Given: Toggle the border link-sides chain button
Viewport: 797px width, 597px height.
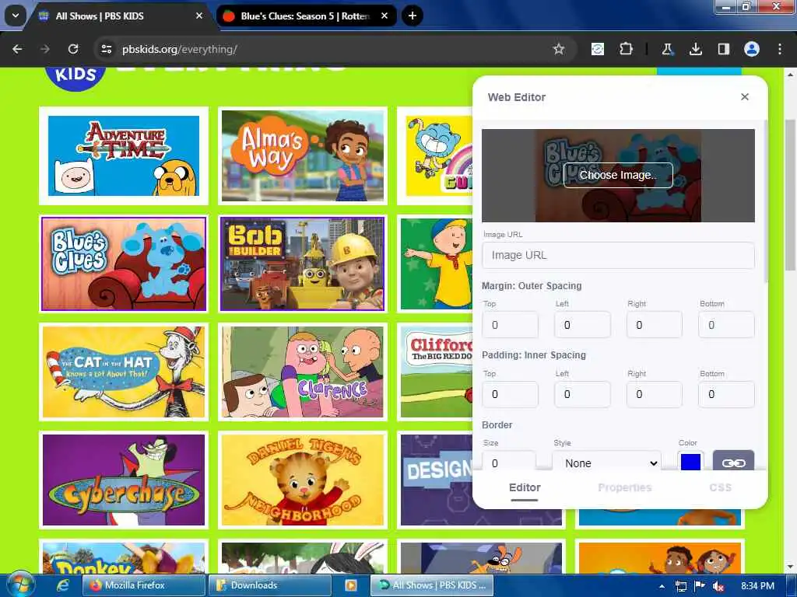Looking at the screenshot, I should click(733, 461).
